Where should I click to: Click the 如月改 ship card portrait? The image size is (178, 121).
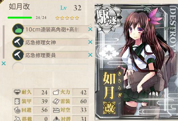pos(136,62)
